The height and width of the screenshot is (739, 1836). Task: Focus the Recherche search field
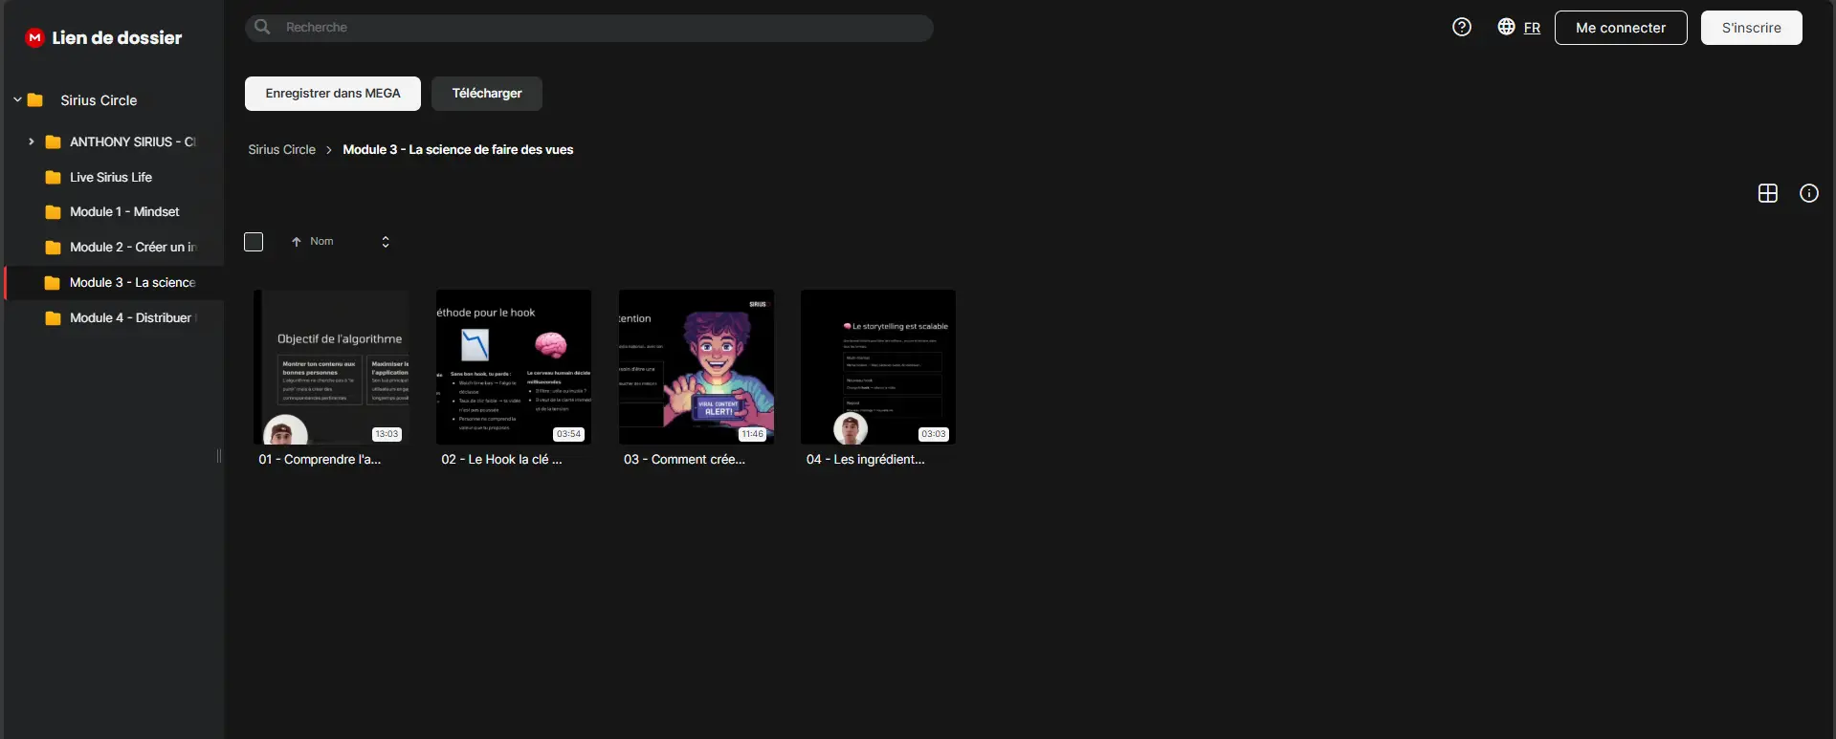point(589,28)
